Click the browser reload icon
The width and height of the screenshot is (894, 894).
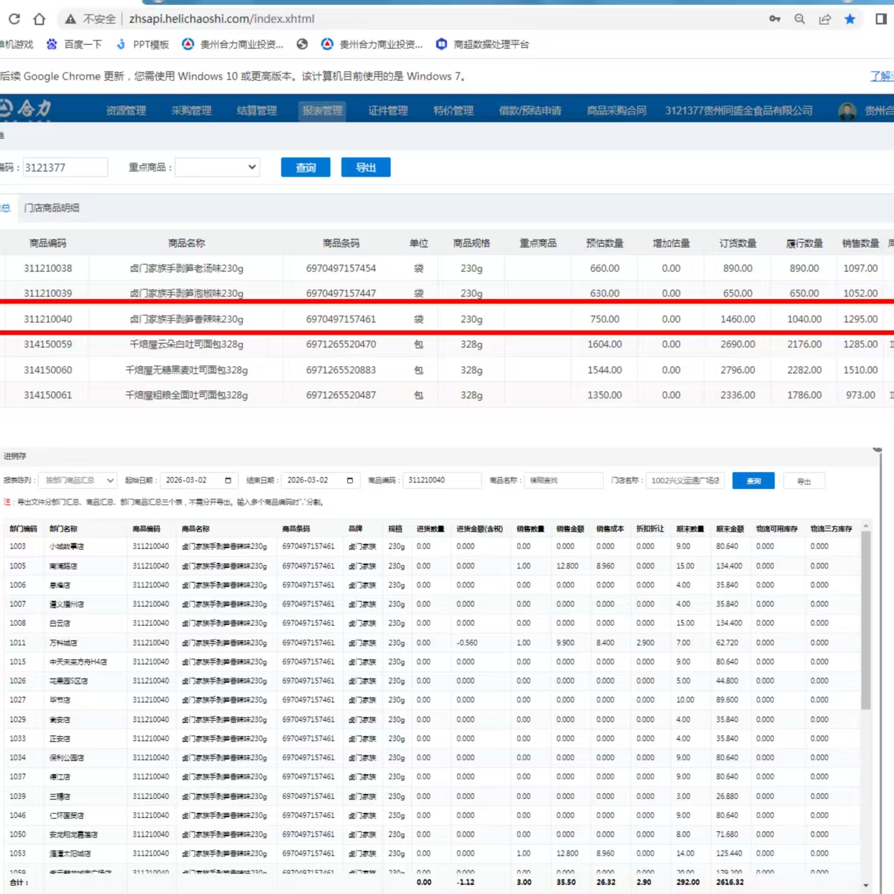pos(14,19)
